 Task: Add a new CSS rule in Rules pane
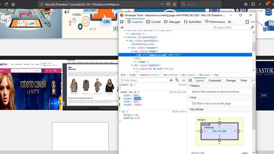[x=171, y=80]
